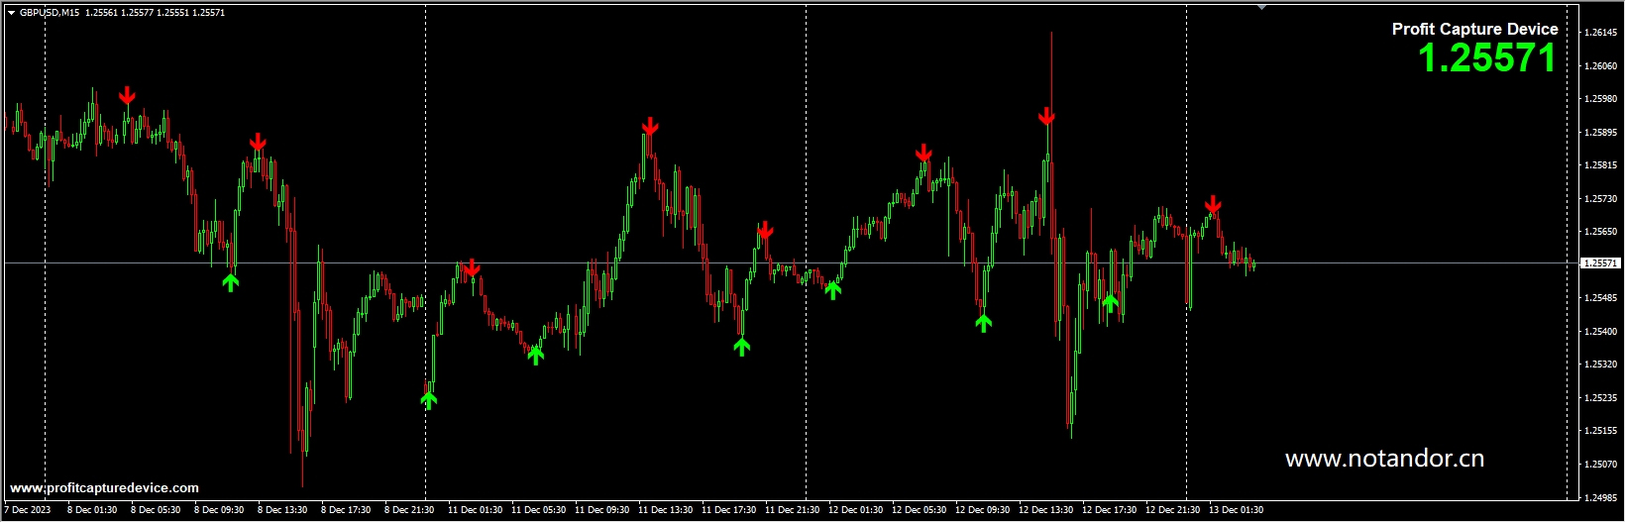
Task: Select the red sell arrow before 11 Dec 13:30
Action: (x=650, y=127)
